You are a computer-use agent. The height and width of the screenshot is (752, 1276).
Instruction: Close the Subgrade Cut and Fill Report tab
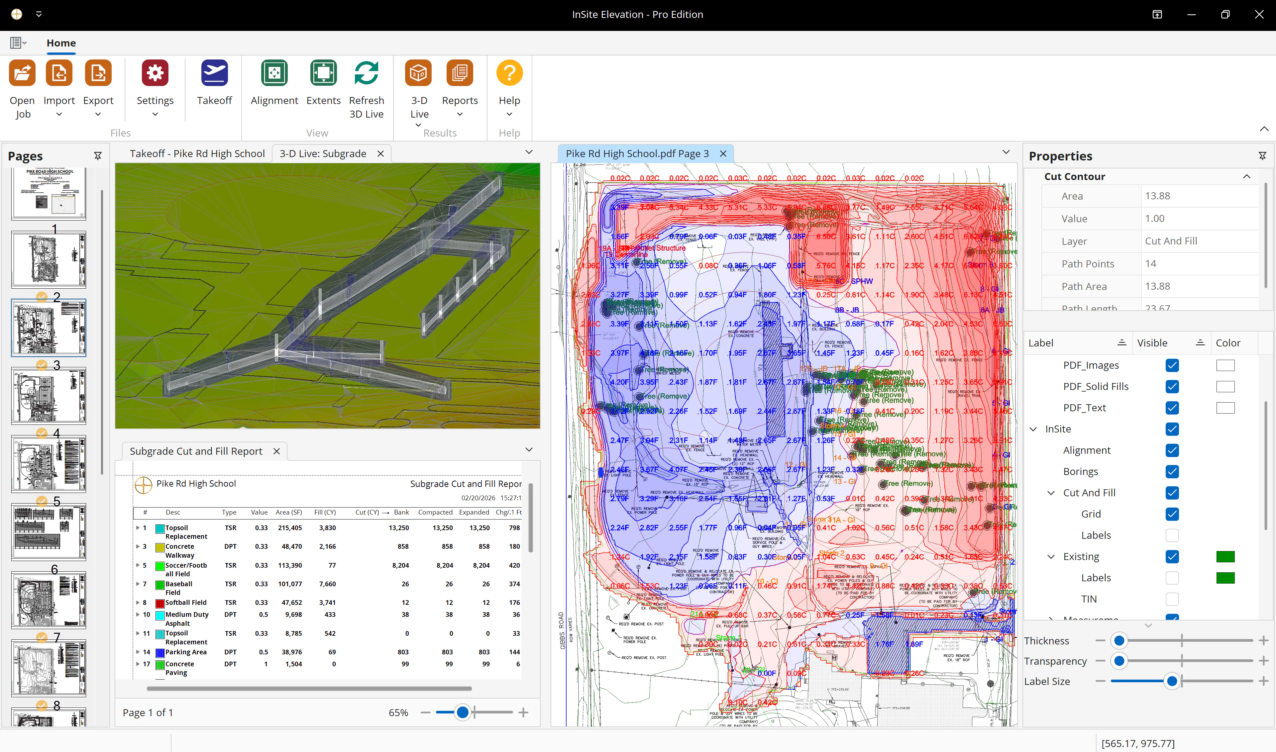tap(277, 451)
